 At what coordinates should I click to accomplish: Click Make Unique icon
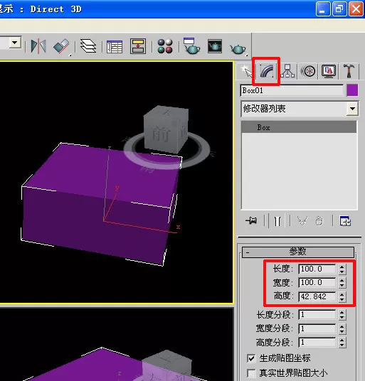[x=302, y=221]
